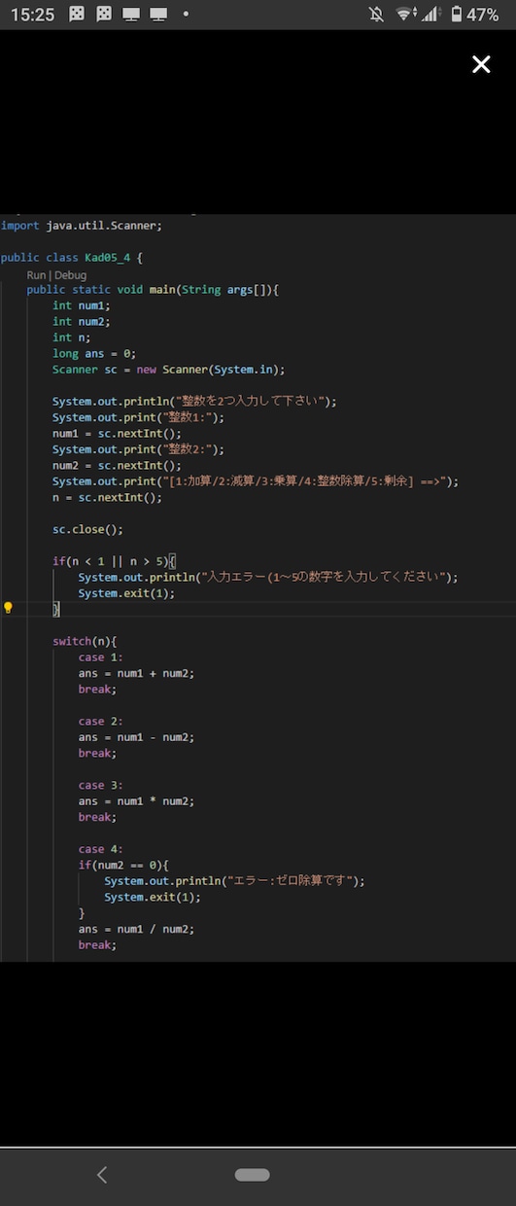The height and width of the screenshot is (1206, 516).
Task: Click the num1 = sc.nextInt() line
Action: (117, 434)
